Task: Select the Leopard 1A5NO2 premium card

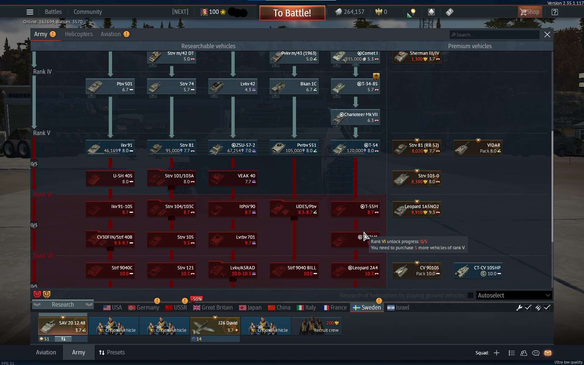Action: pos(417,210)
